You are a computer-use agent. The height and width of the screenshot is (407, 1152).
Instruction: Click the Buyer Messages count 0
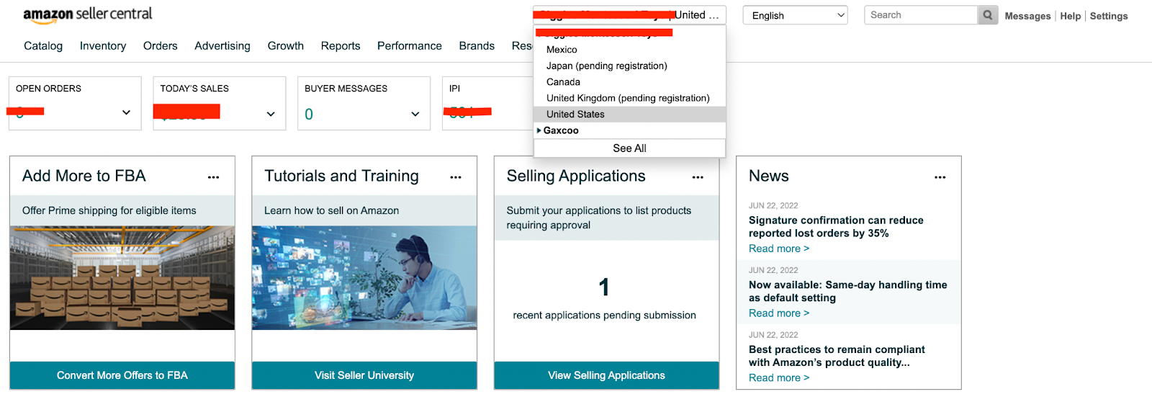309,115
